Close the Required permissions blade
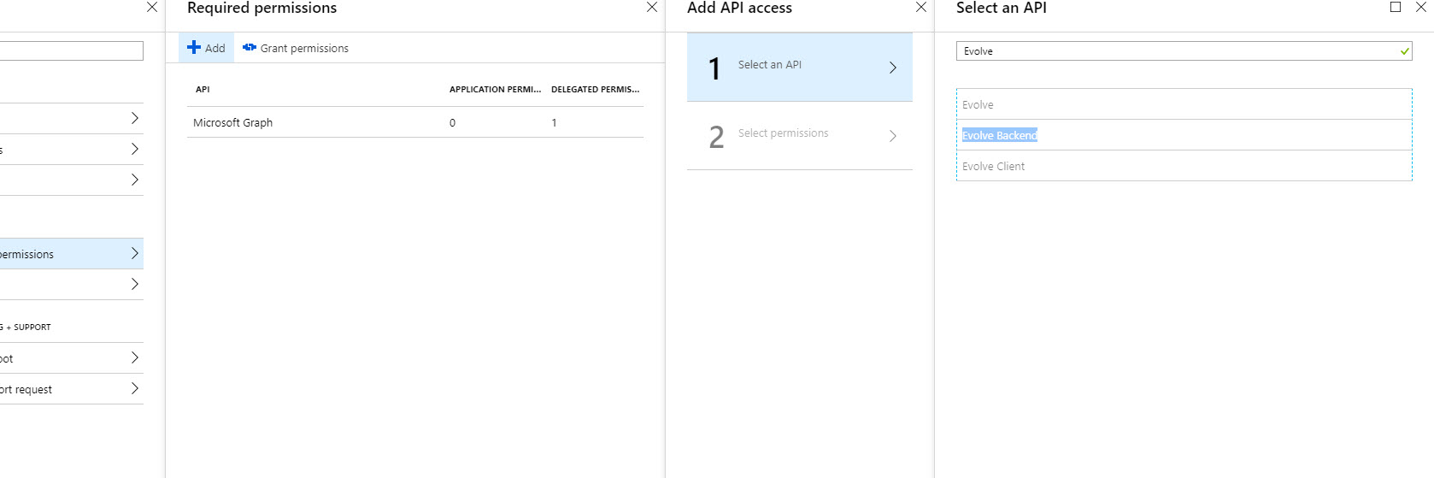Image resolution: width=1434 pixels, height=478 pixels. tap(652, 7)
